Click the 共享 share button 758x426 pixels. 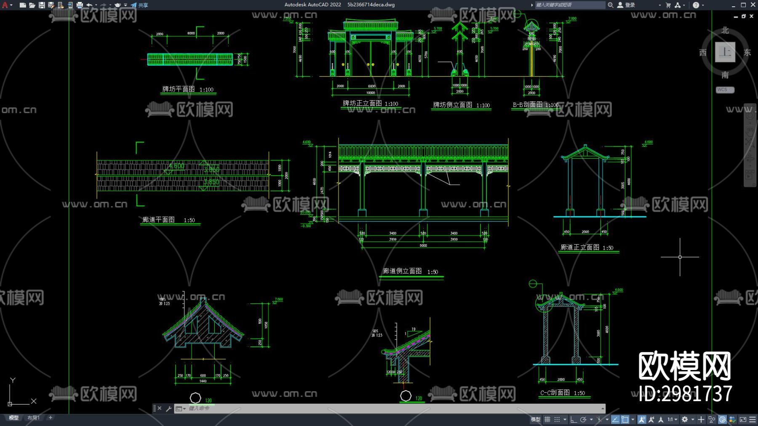pyautogui.click(x=140, y=5)
